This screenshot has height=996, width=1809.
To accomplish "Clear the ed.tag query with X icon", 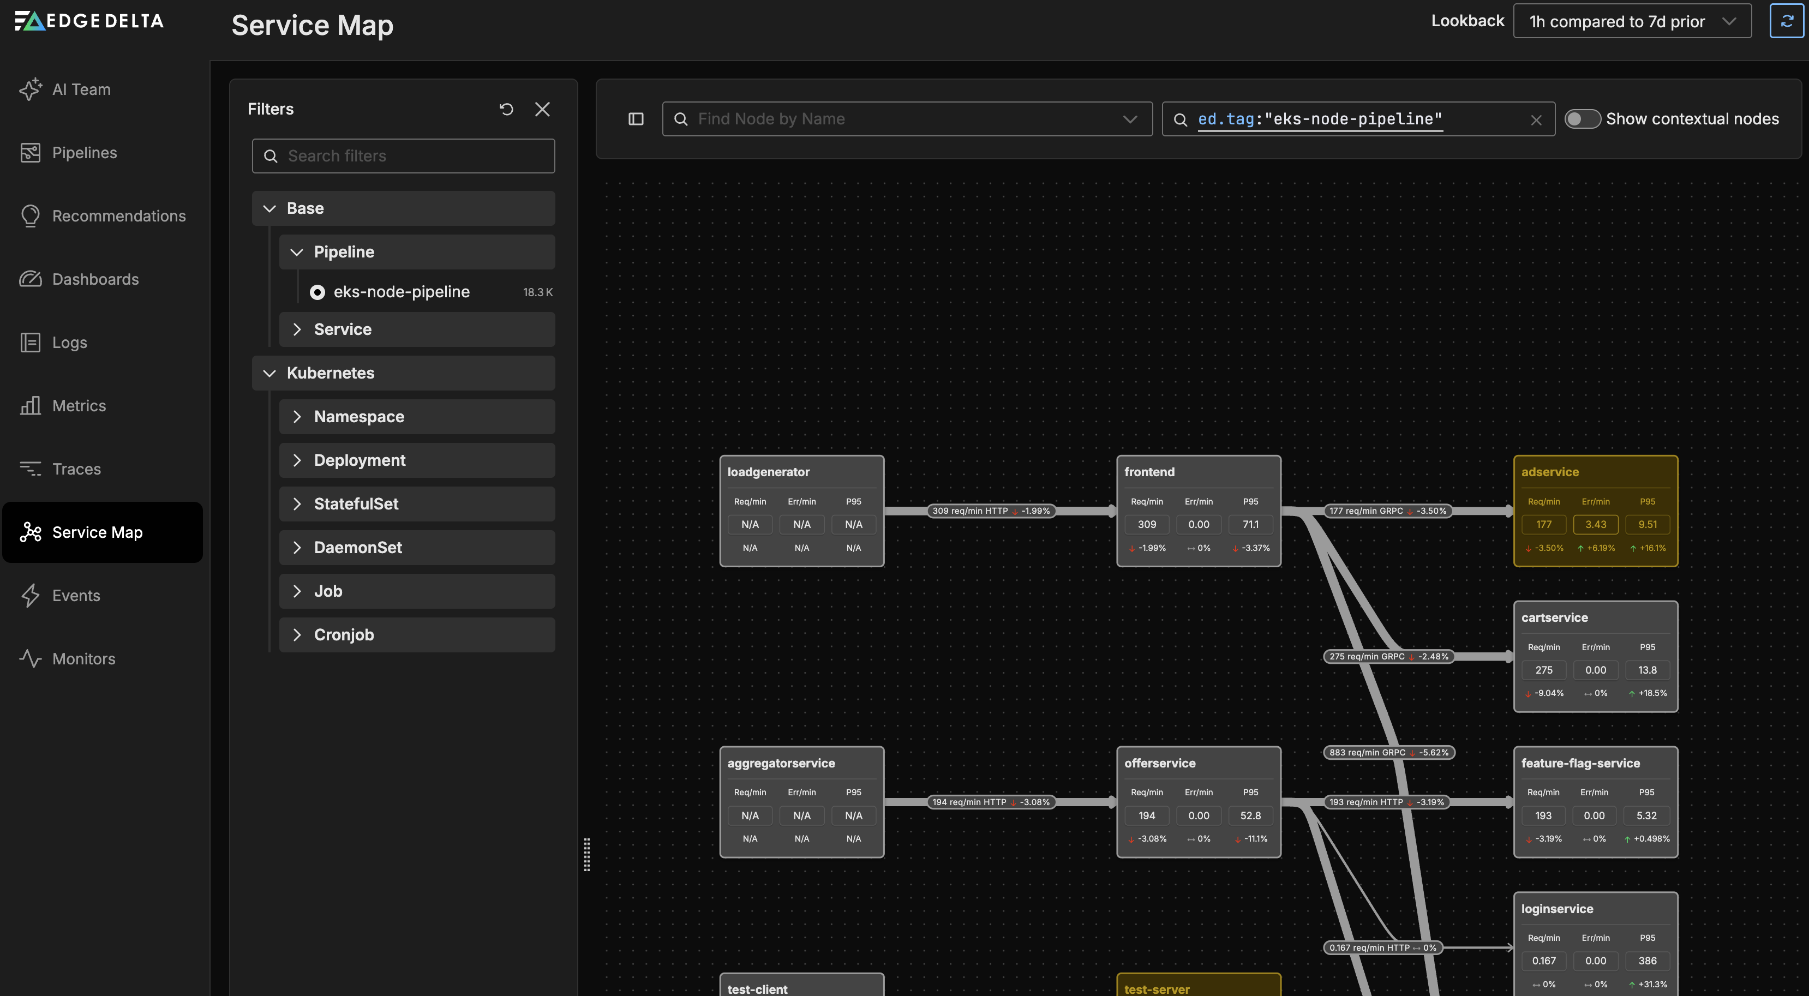I will click(x=1536, y=120).
